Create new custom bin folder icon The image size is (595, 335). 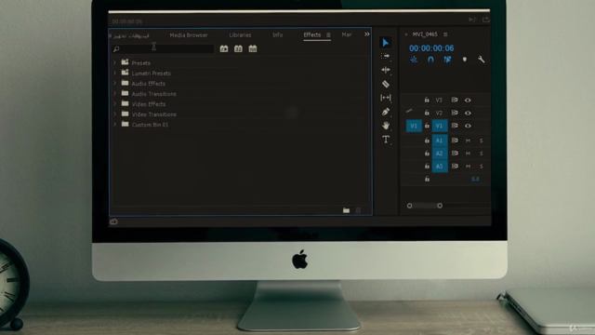click(346, 210)
